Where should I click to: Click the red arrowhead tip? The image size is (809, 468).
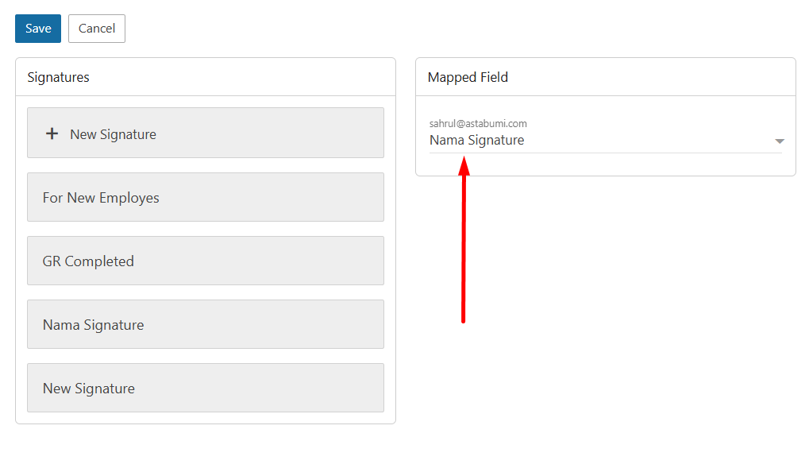pos(464,157)
